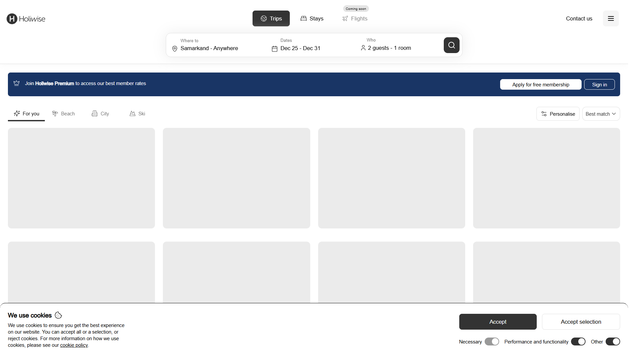Click the building City icon
633x356 pixels.
point(95,113)
